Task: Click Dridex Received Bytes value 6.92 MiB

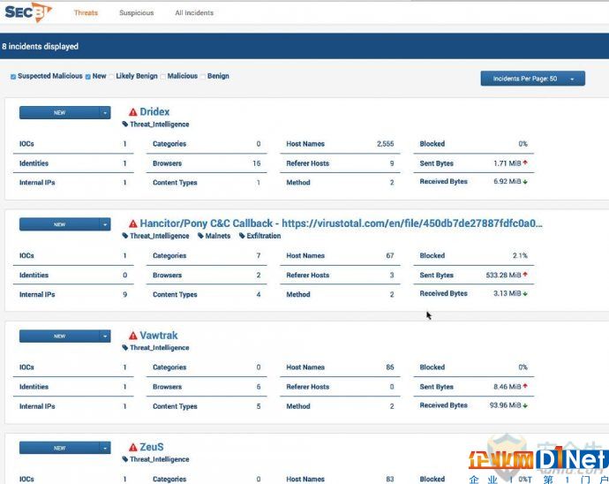Action: (507, 182)
